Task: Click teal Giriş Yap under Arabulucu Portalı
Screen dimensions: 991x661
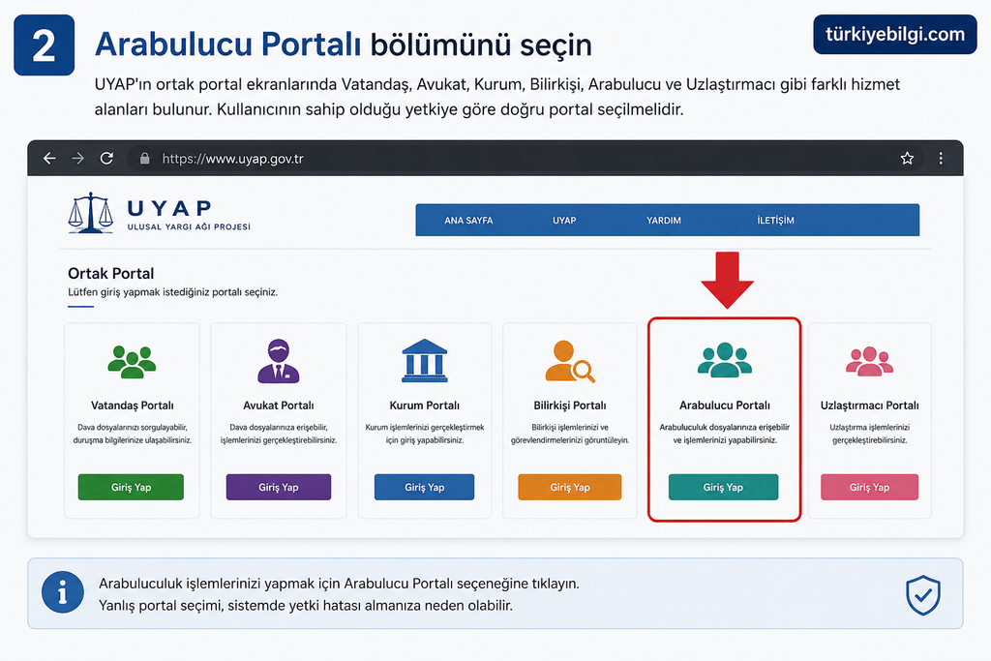Action: point(723,487)
